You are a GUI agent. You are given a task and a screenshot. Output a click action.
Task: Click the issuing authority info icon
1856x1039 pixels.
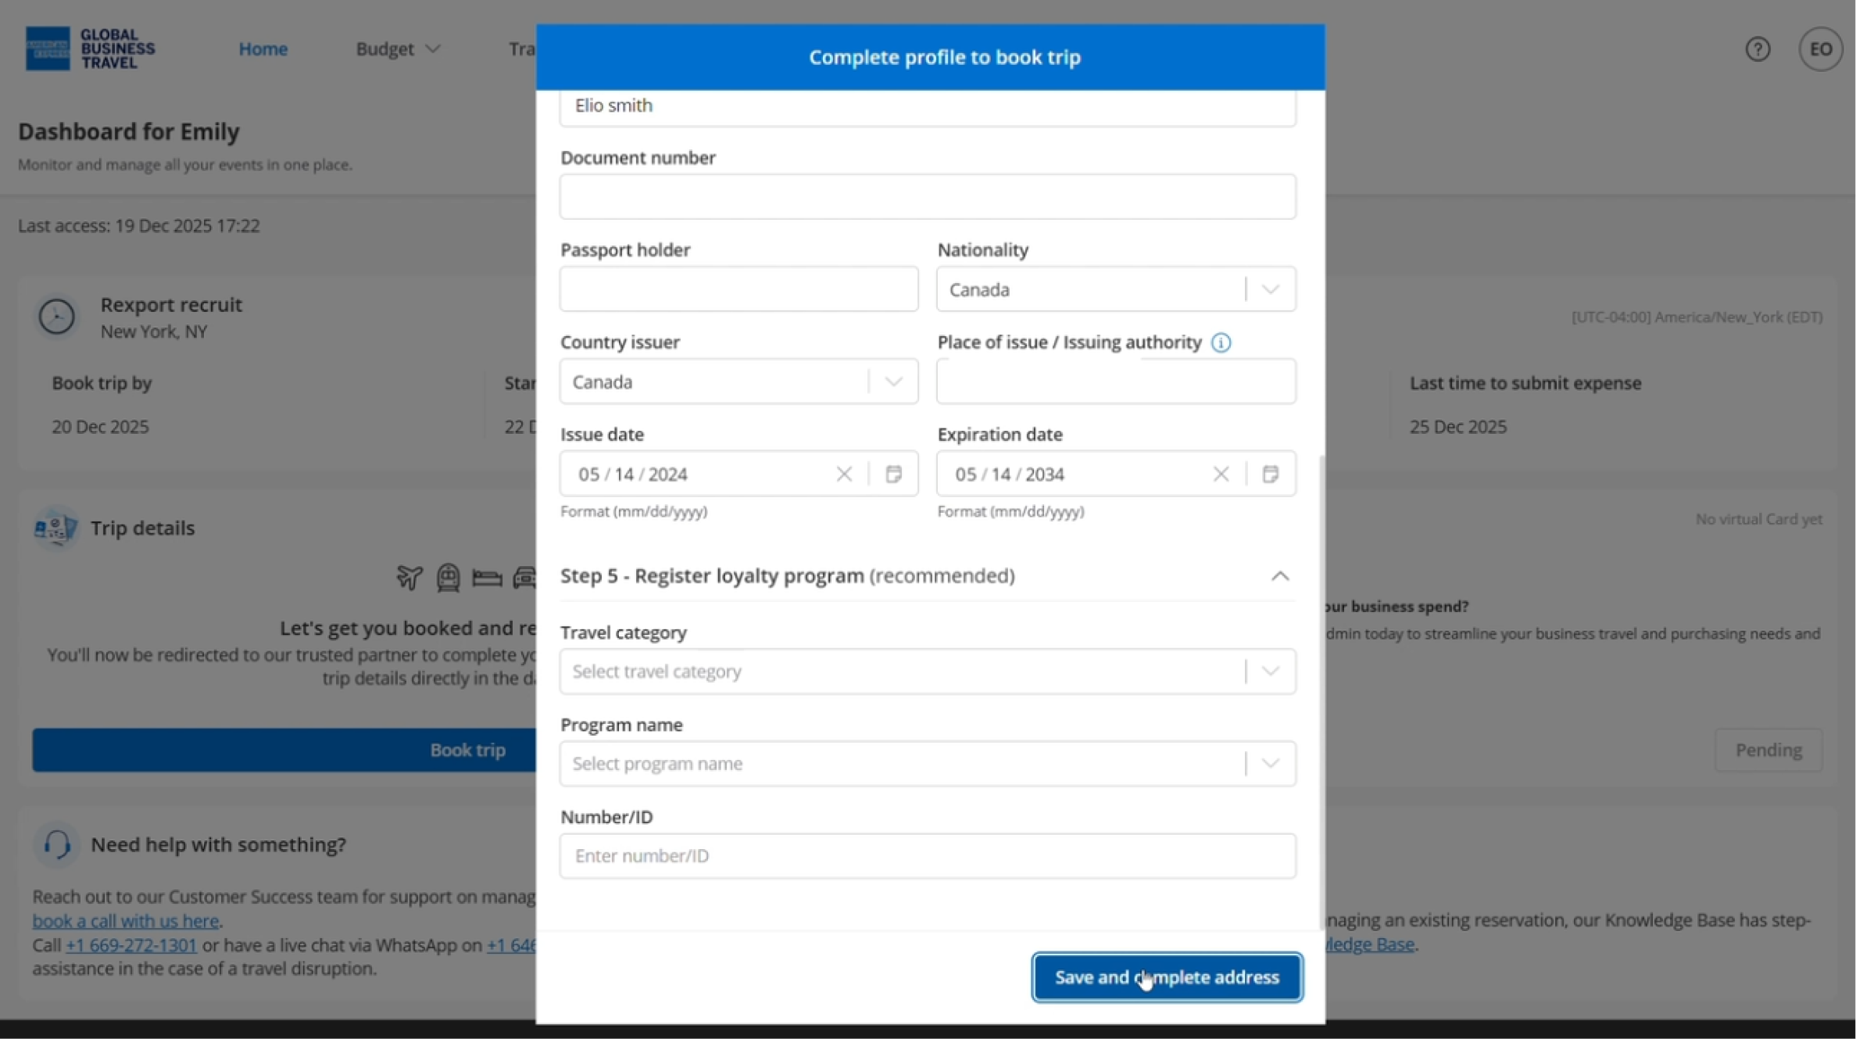(x=1221, y=342)
